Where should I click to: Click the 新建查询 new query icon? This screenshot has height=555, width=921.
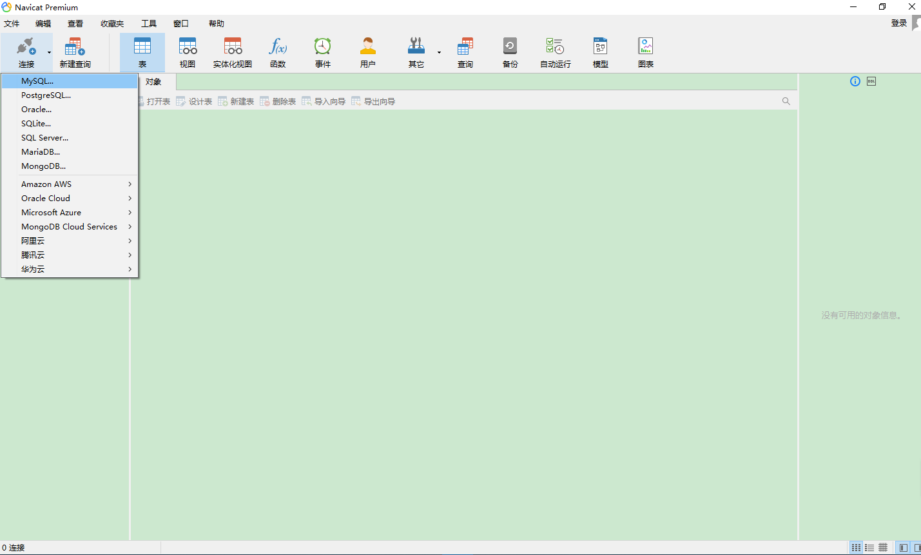pos(75,46)
